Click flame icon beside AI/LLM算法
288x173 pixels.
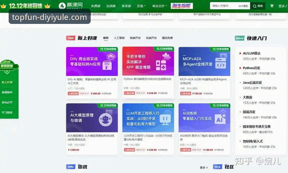240,53
